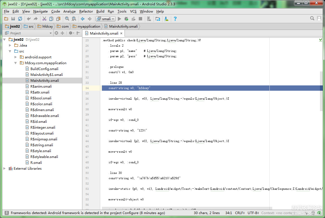Open R$string.smali in the project tree
The image size is (325, 218).
pos(42,145)
